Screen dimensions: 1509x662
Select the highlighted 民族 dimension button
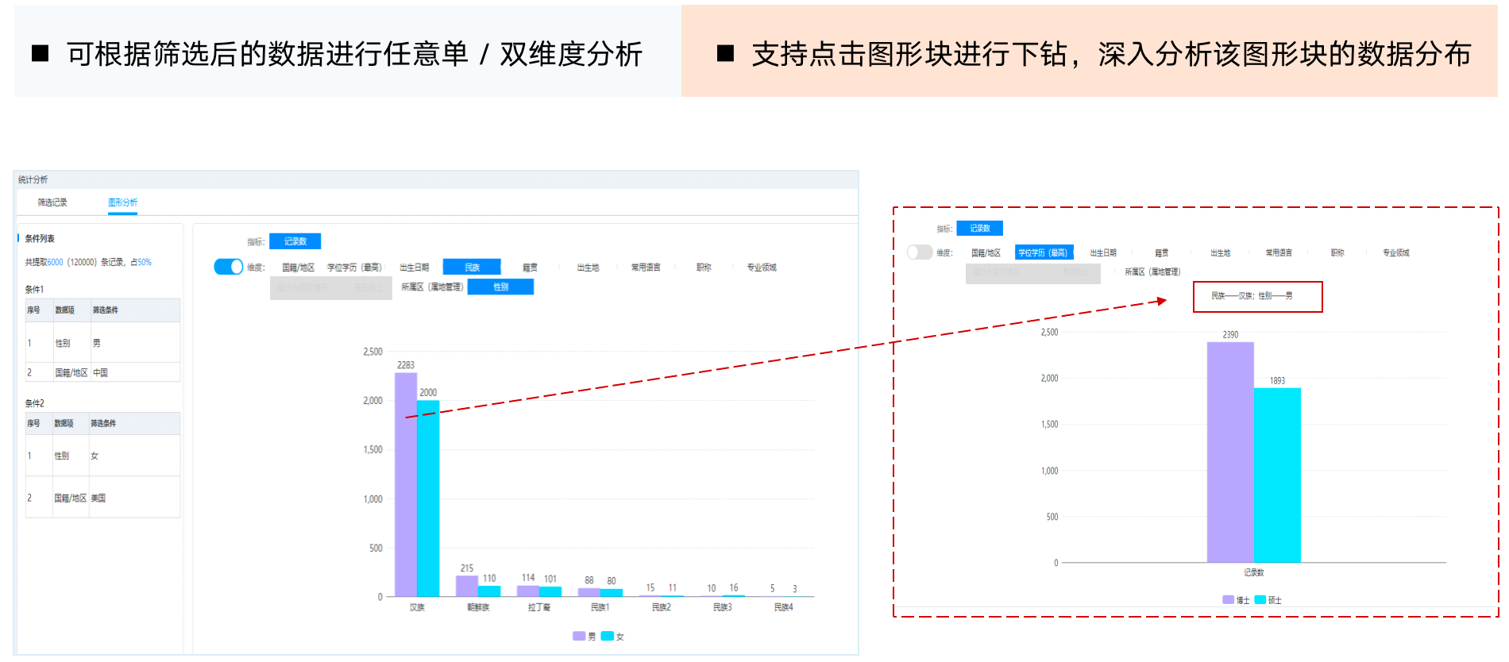[472, 267]
